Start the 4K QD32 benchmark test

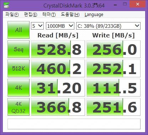[x=18, y=107]
